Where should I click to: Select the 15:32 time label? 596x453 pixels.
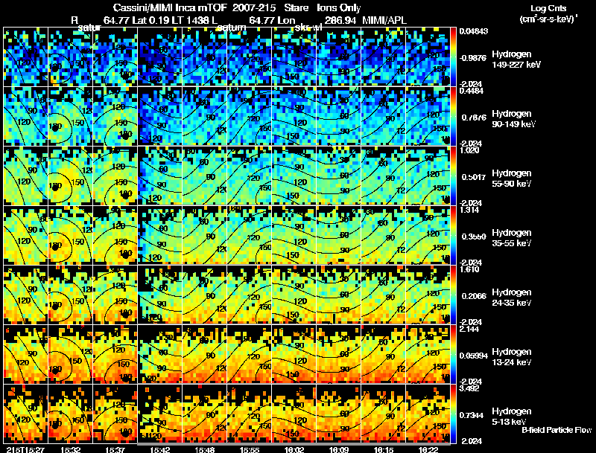click(x=70, y=449)
